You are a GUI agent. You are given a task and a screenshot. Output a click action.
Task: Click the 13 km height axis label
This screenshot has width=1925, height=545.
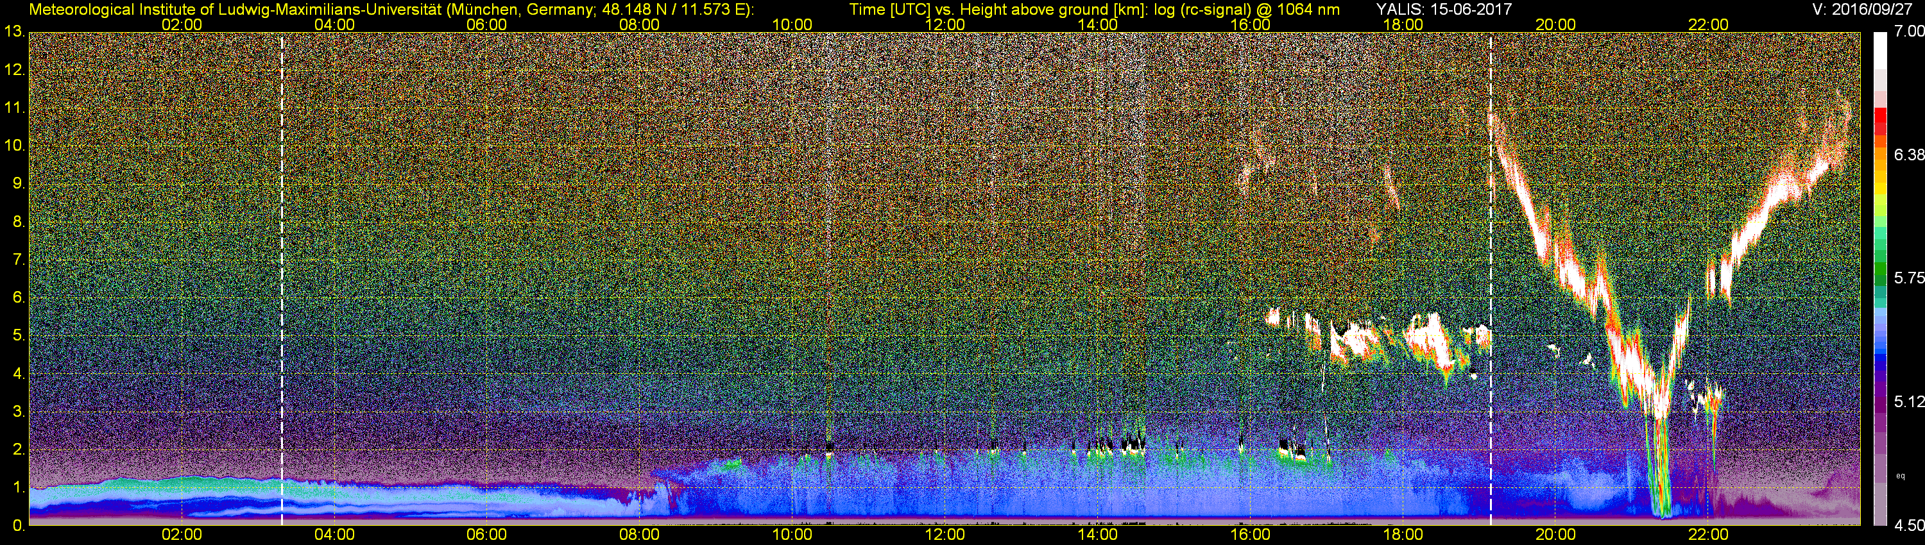pyautogui.click(x=14, y=32)
